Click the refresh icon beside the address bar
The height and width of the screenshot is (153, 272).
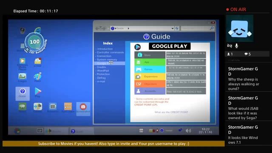177,28
